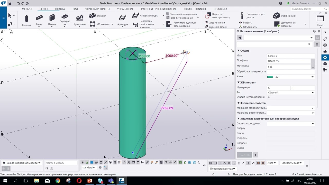Toggle the circle snap switch in snapping toolbar
Image resolution: width=329 pixels, height=185 pixels.
[x=220, y=163]
